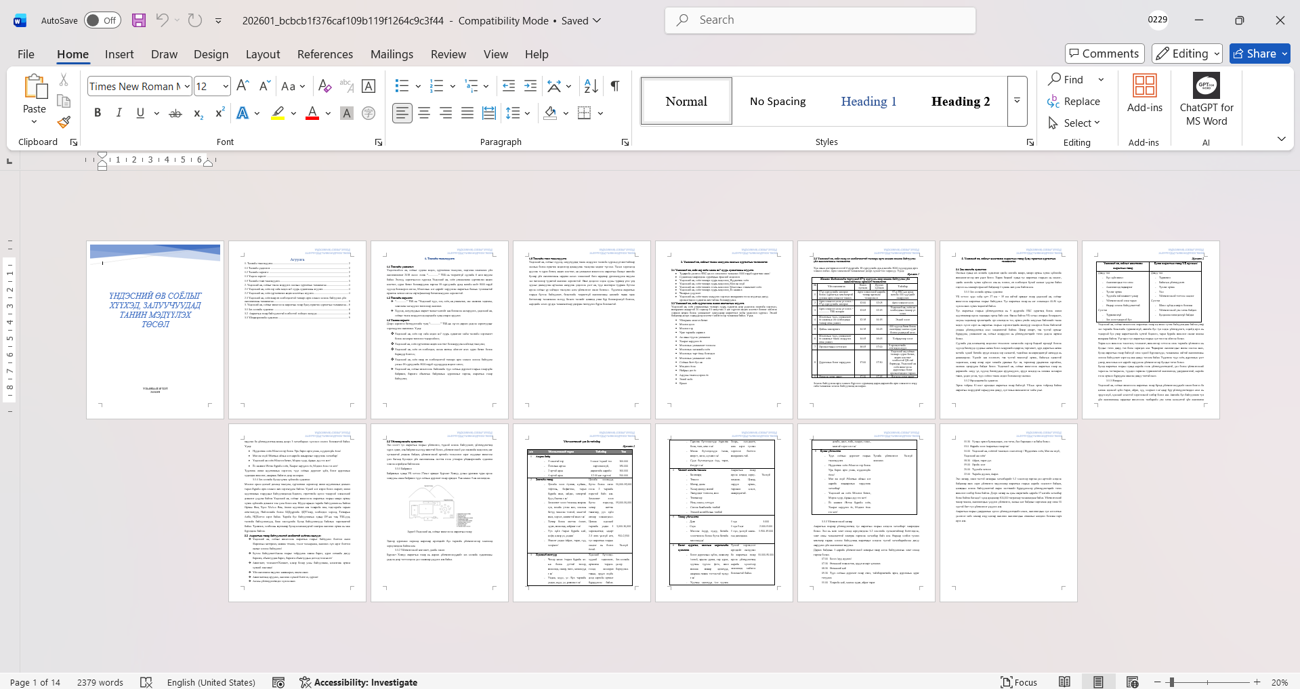Toggle Bold formatting
The height and width of the screenshot is (689, 1300).
[98, 113]
